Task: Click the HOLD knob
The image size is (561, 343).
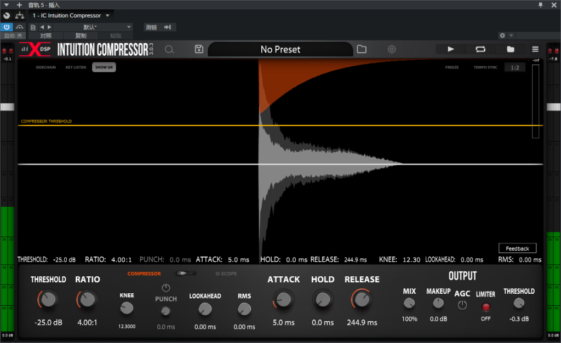Action: click(323, 300)
